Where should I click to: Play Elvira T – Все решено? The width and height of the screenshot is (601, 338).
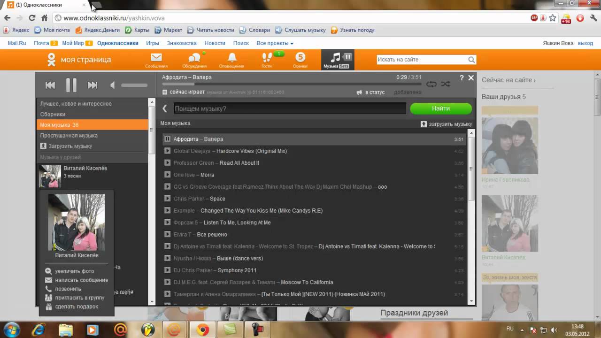point(167,234)
